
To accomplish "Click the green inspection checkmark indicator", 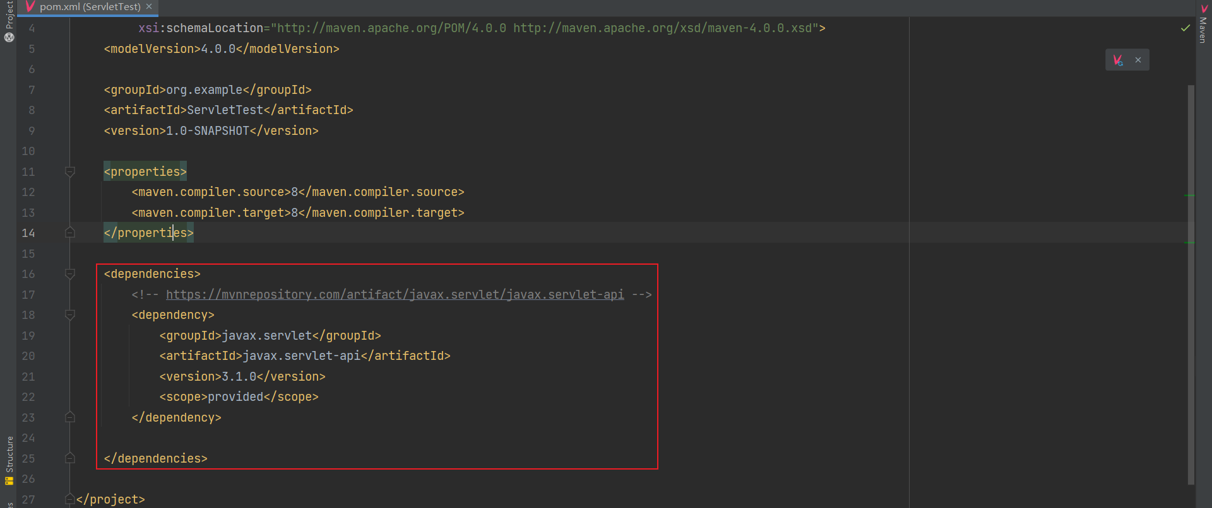I will 1185,28.
